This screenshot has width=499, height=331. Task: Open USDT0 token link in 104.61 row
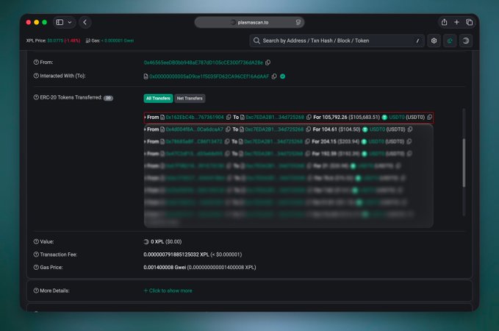pyautogui.click(x=378, y=129)
